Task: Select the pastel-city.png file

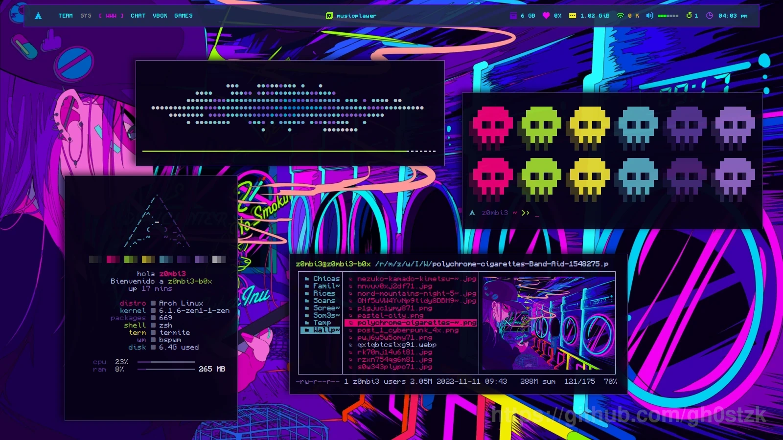Action: (390, 315)
